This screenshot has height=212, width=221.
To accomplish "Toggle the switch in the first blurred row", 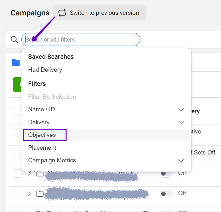I will click(x=166, y=174).
